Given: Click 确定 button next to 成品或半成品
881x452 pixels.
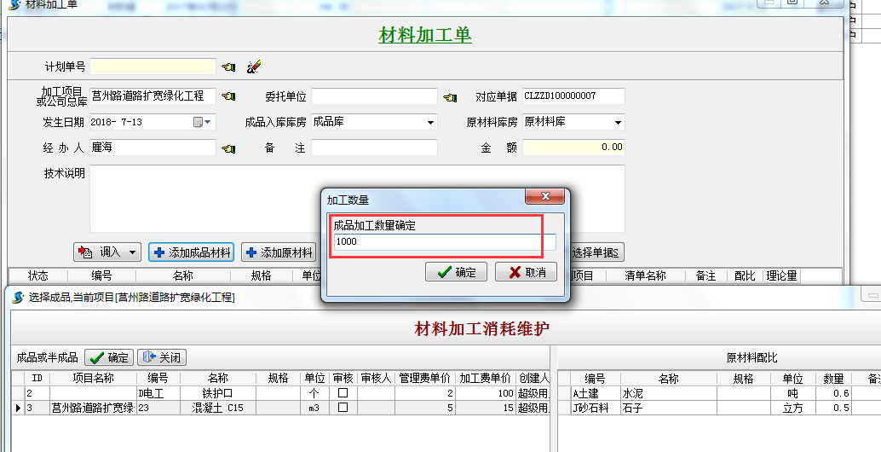Looking at the screenshot, I should point(108,358).
